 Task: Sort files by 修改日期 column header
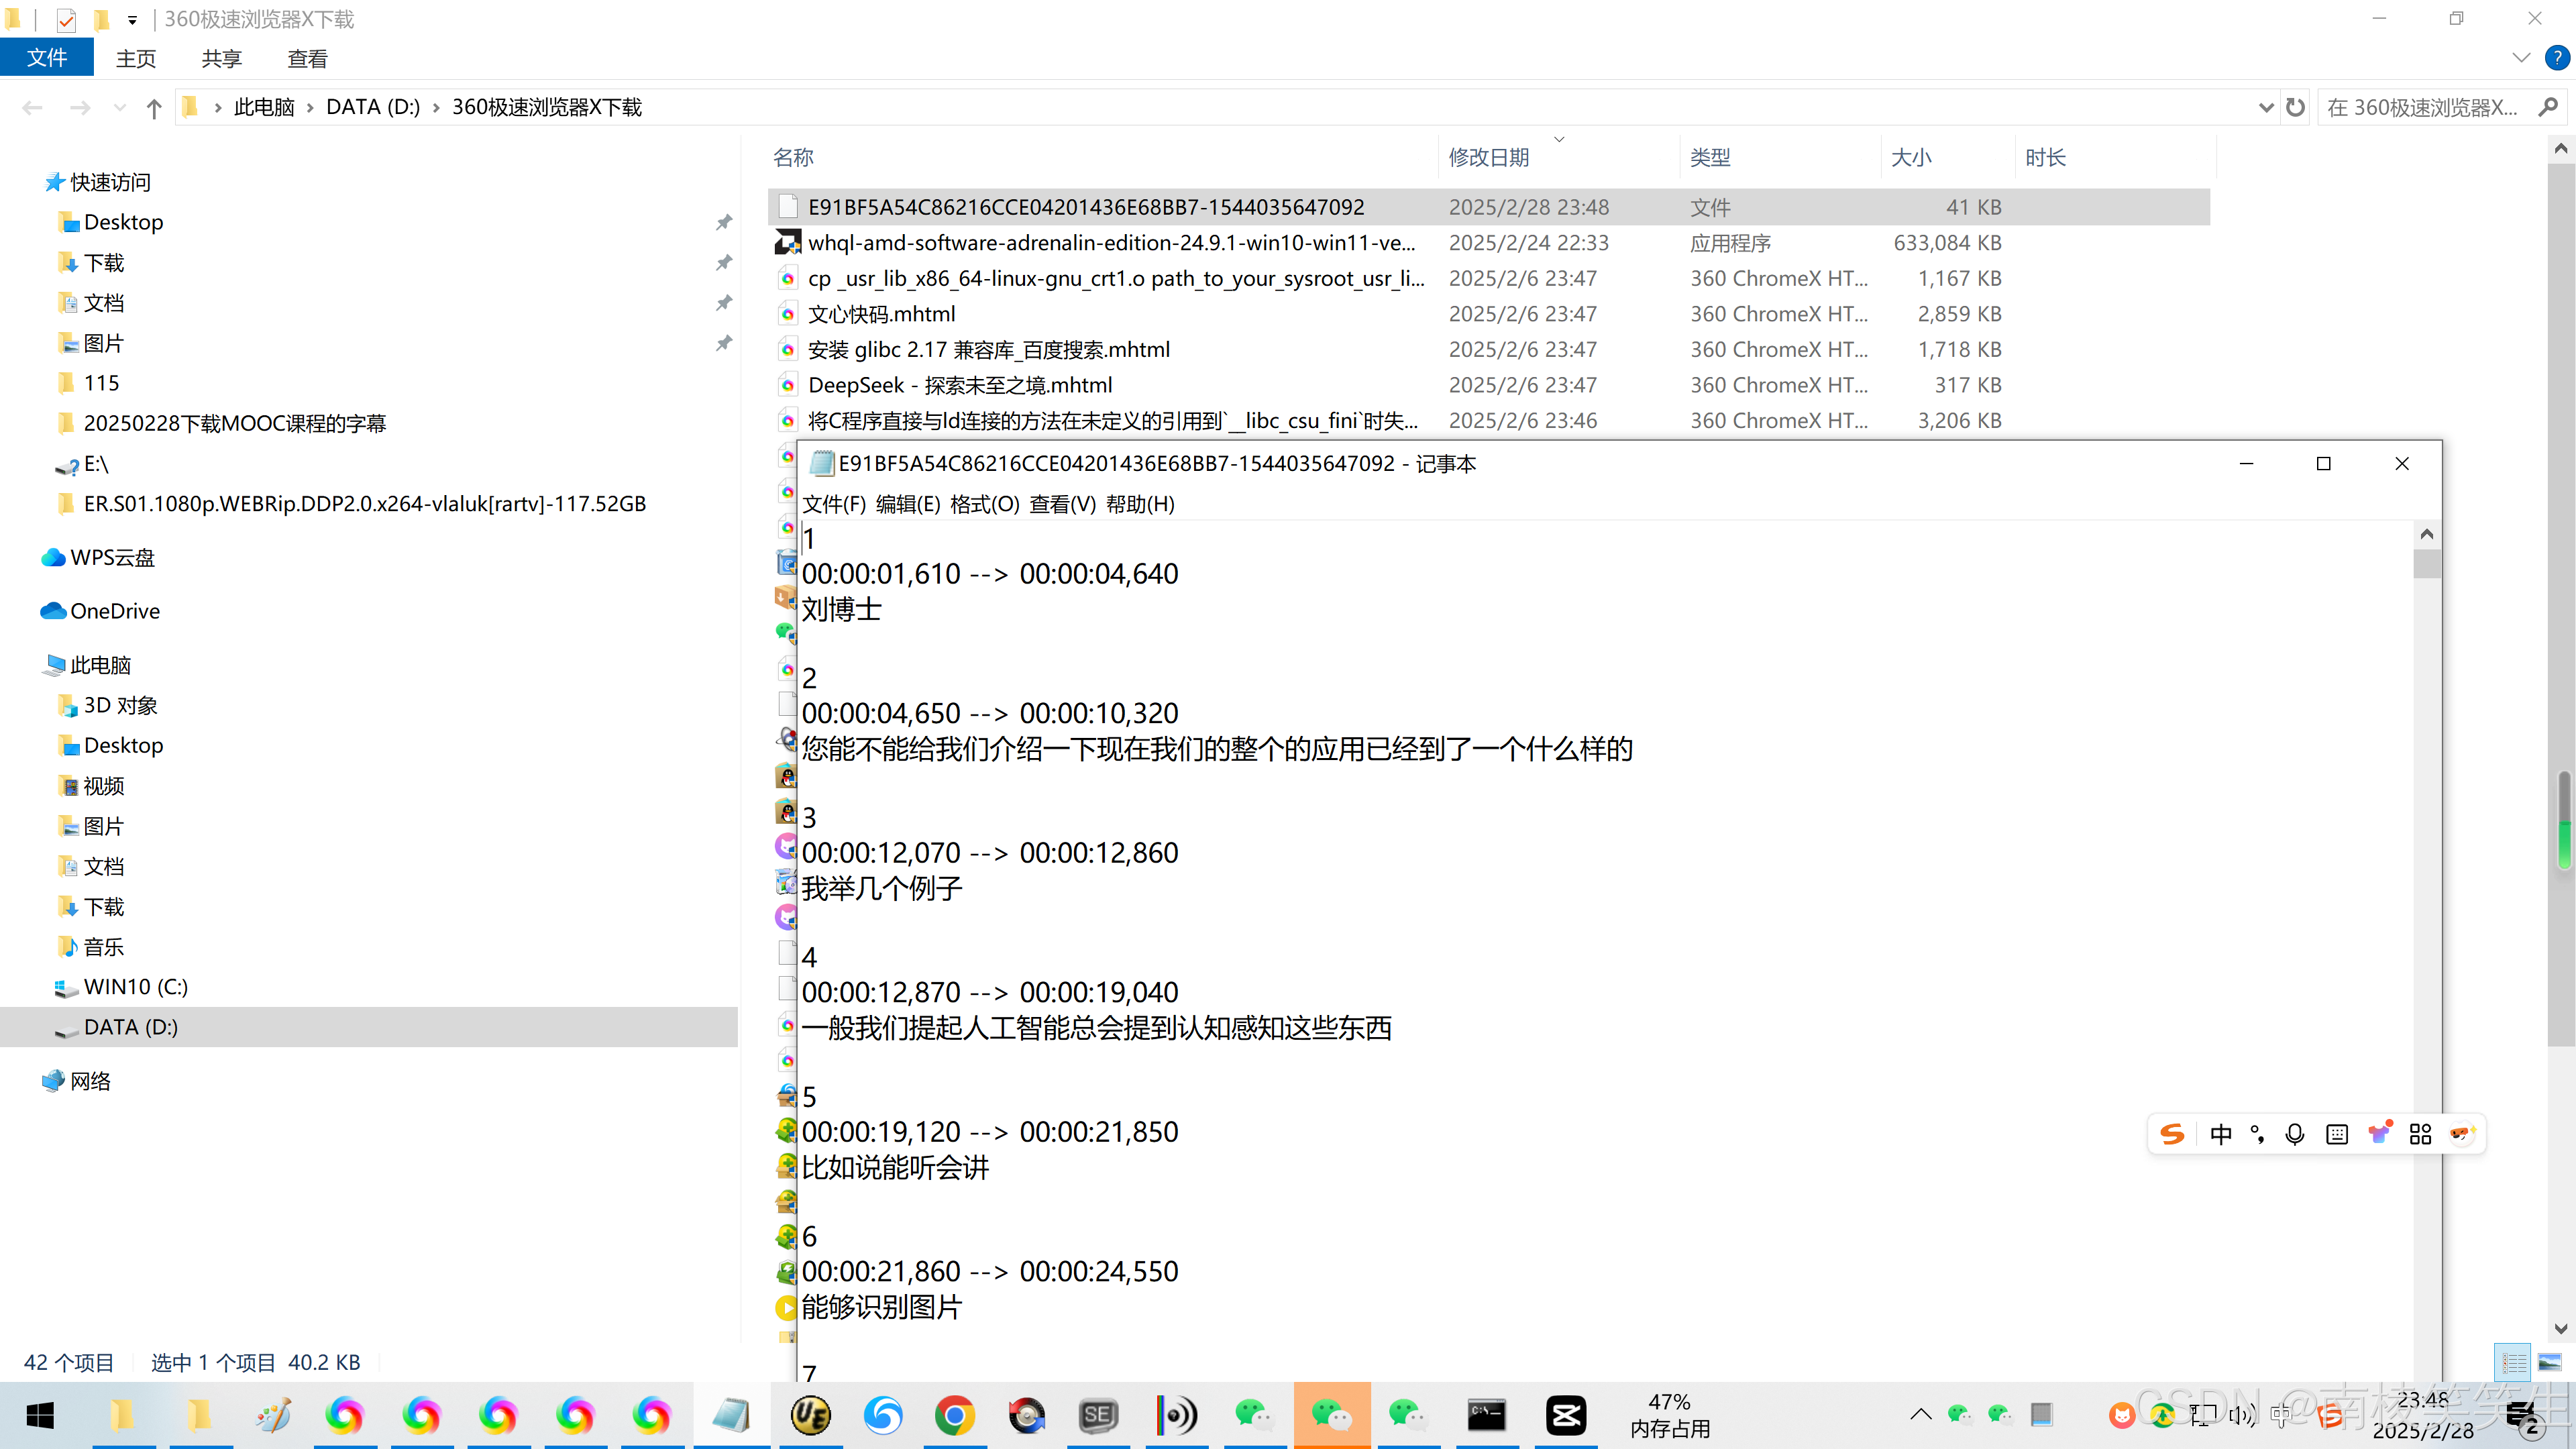[x=1489, y=157]
